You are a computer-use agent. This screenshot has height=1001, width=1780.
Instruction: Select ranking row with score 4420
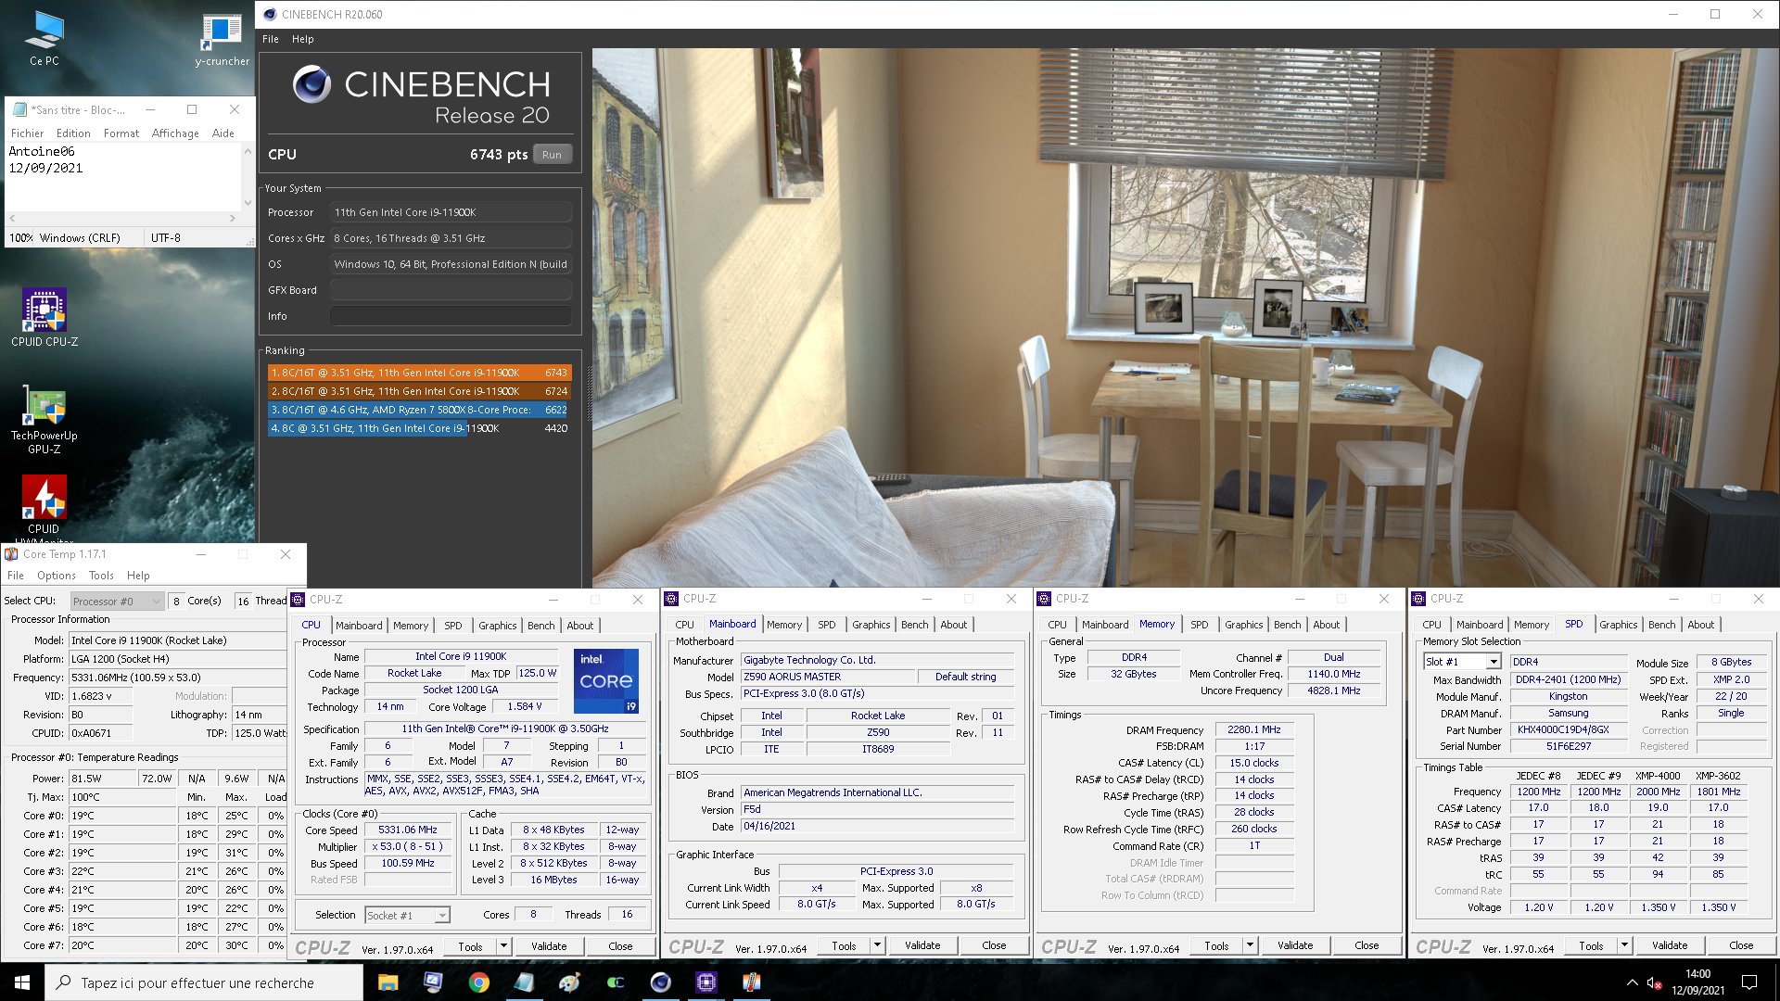[420, 428]
